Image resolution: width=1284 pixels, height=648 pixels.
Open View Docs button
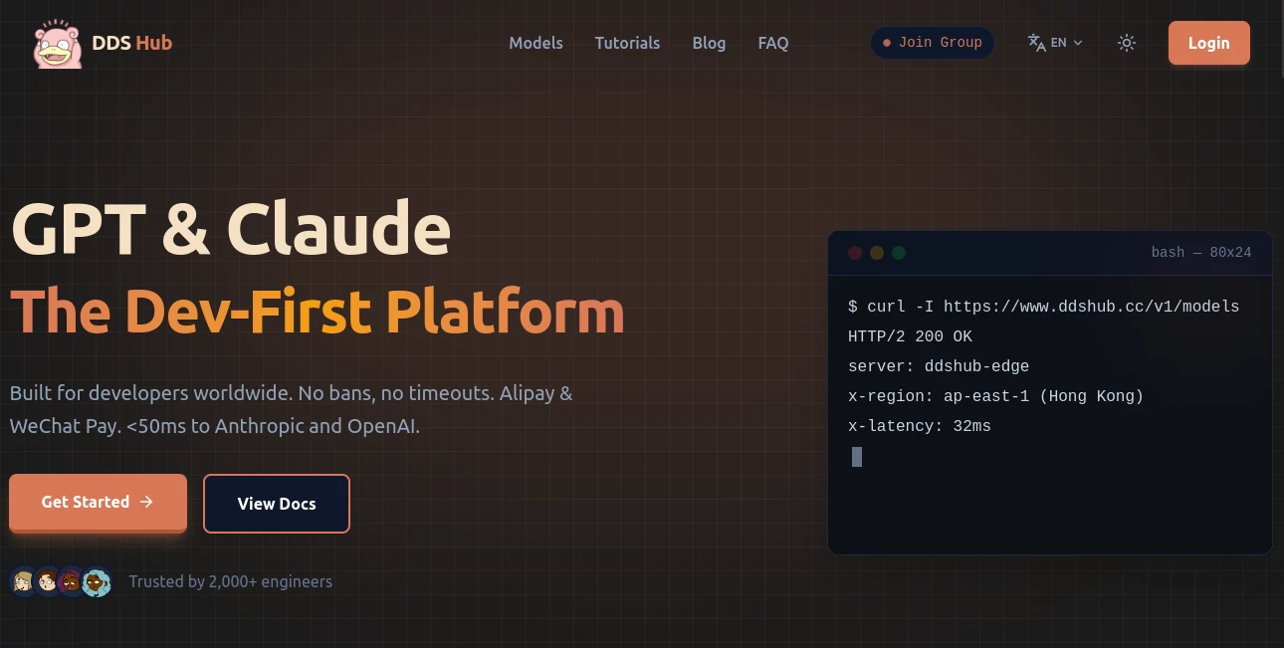277,504
